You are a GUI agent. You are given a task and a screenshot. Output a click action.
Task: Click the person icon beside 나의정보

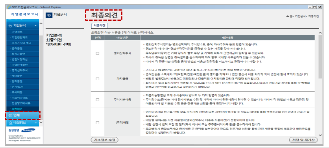[10, 123]
